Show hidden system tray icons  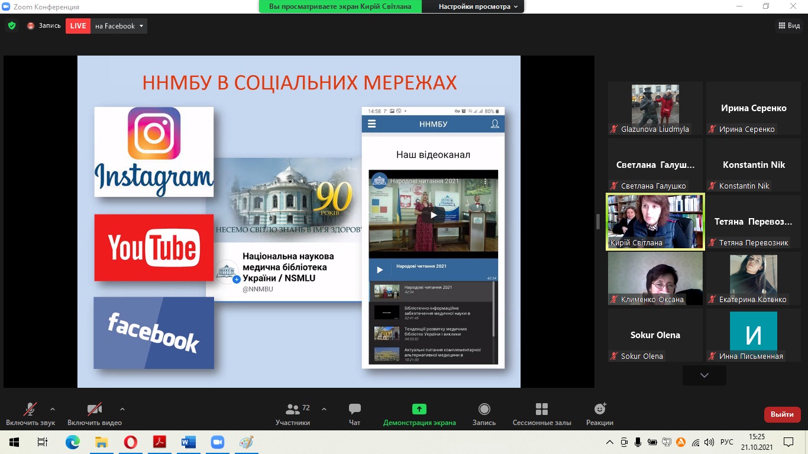tap(610, 442)
